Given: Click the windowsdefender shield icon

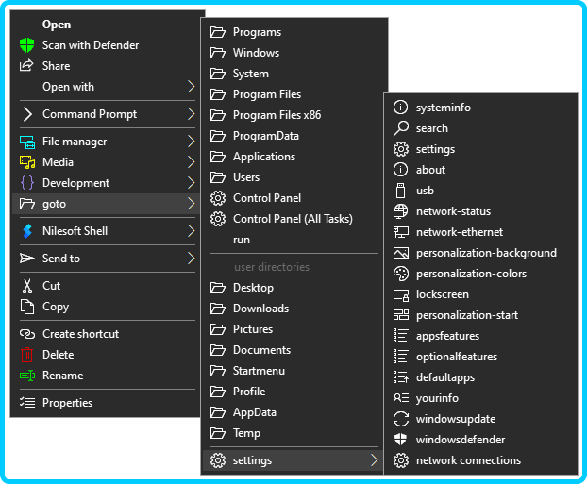Looking at the screenshot, I should click(x=400, y=440).
